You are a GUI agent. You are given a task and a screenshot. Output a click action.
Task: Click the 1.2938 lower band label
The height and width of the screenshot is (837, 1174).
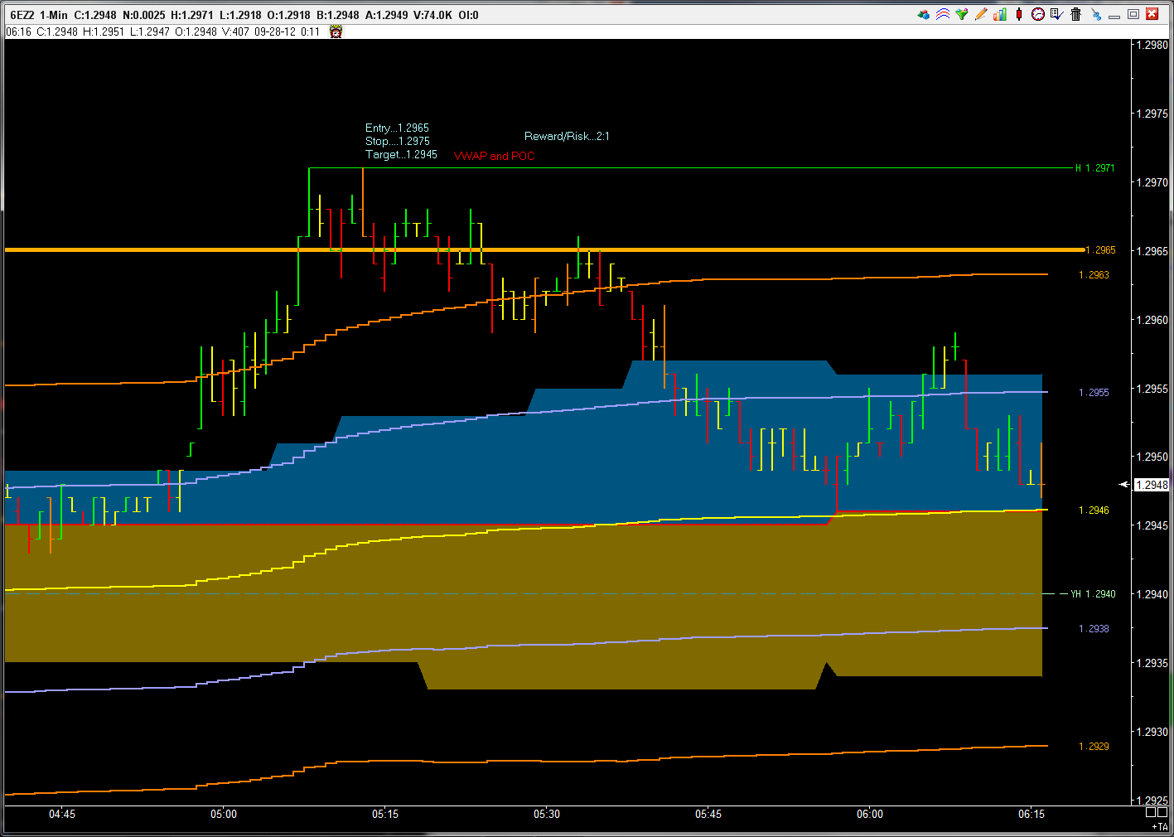pyautogui.click(x=1094, y=629)
